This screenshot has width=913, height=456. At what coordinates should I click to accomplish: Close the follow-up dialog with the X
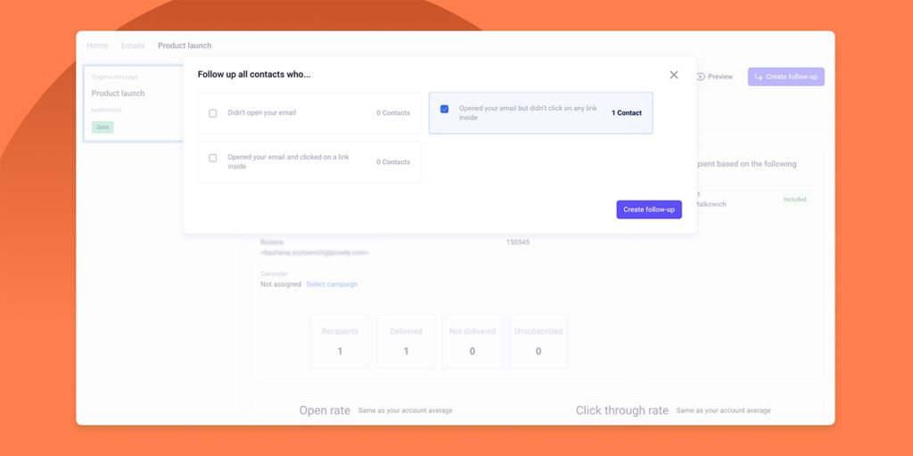tap(674, 75)
